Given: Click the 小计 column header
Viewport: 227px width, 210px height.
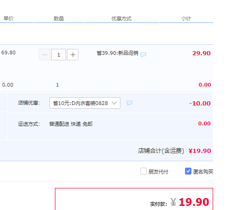Looking at the screenshot, I should click(x=186, y=18).
